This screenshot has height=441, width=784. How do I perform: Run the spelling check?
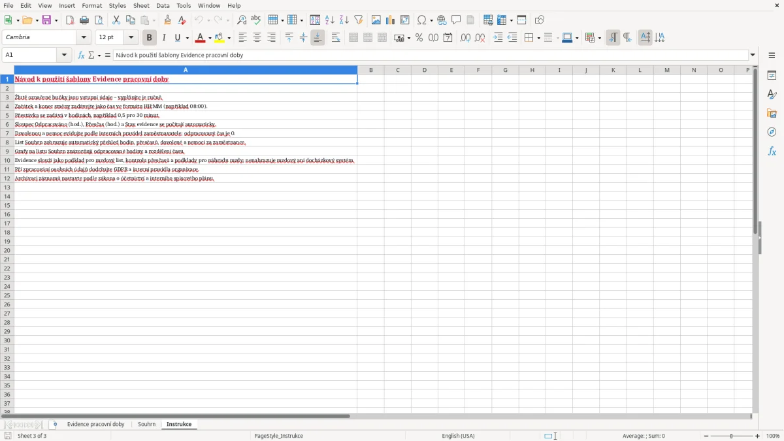[256, 20]
